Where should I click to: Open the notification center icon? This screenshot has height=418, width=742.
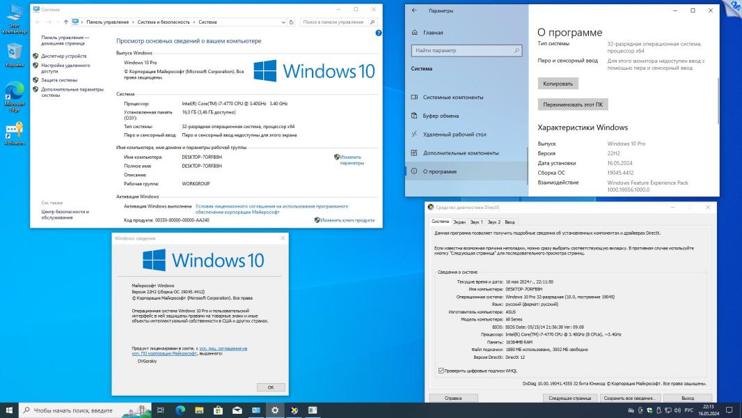729,410
